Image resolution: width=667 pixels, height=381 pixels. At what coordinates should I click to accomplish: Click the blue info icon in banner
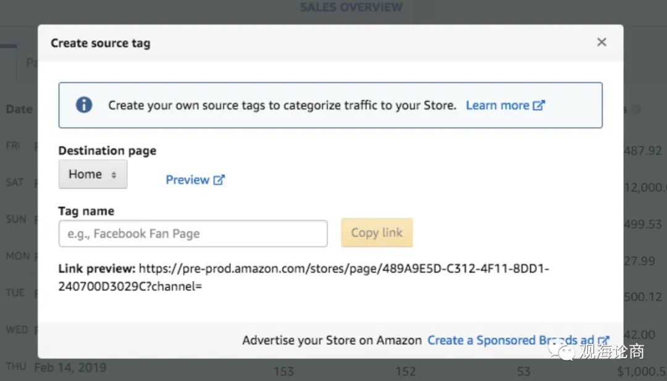(x=84, y=105)
